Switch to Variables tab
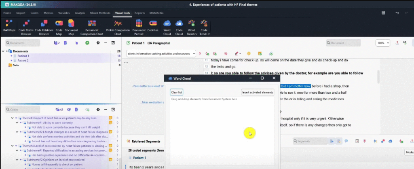This screenshot has width=414, height=169. pos(64,13)
